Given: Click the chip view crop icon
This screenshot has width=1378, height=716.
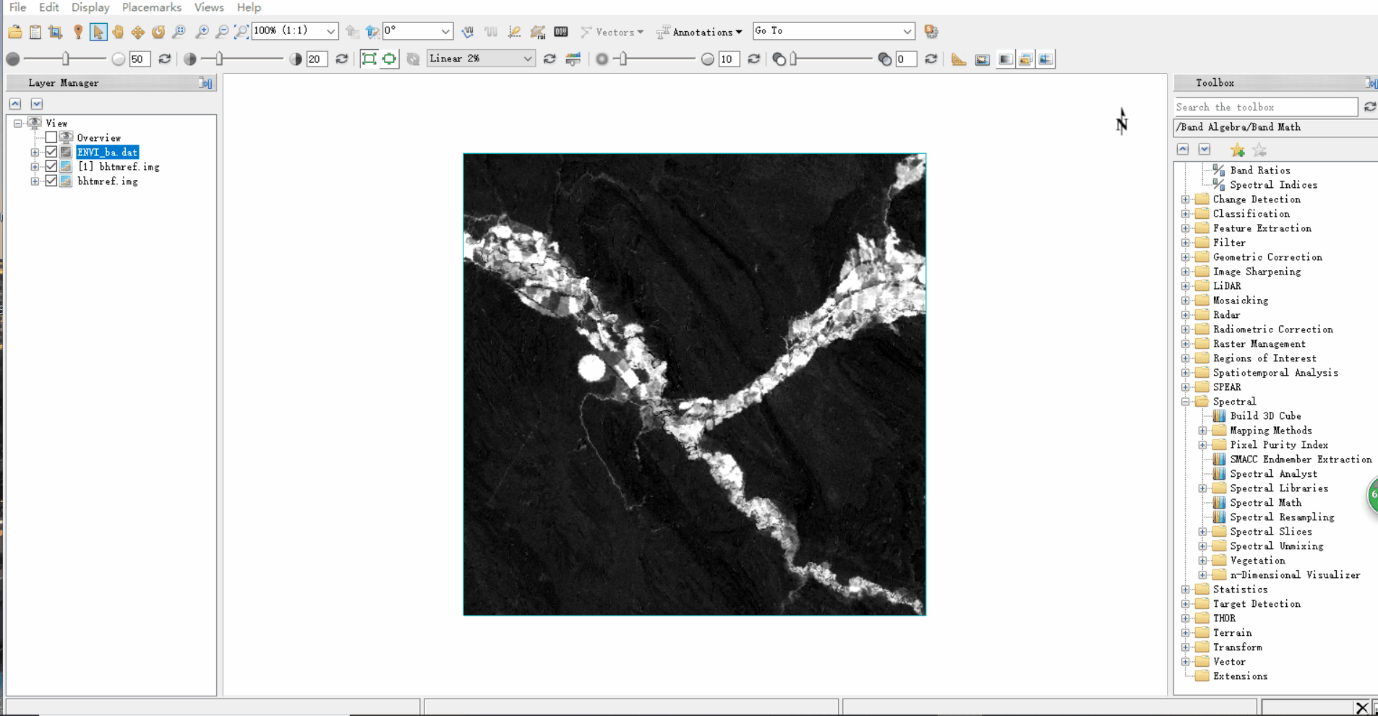Looking at the screenshot, I should click(56, 32).
